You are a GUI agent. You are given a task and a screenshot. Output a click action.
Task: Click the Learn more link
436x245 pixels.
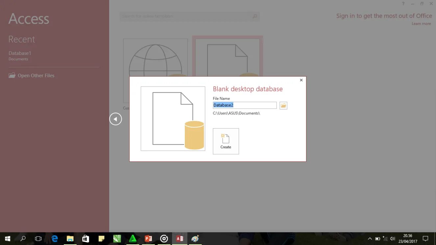[x=421, y=24]
